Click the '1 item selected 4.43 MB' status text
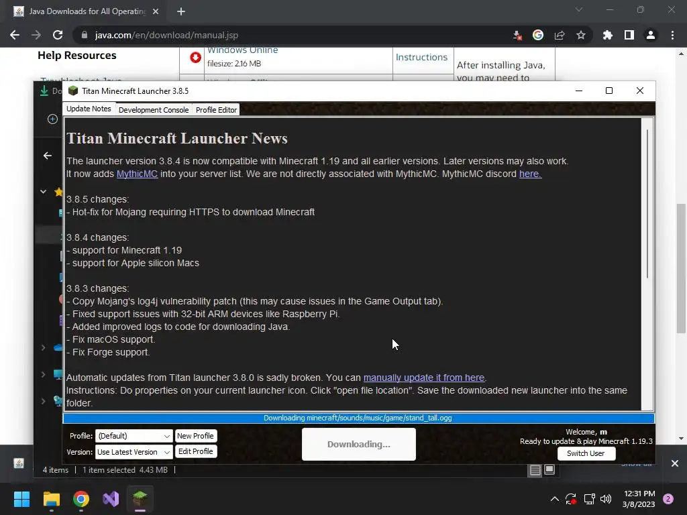Viewport: 687px width, 515px height. click(x=125, y=470)
